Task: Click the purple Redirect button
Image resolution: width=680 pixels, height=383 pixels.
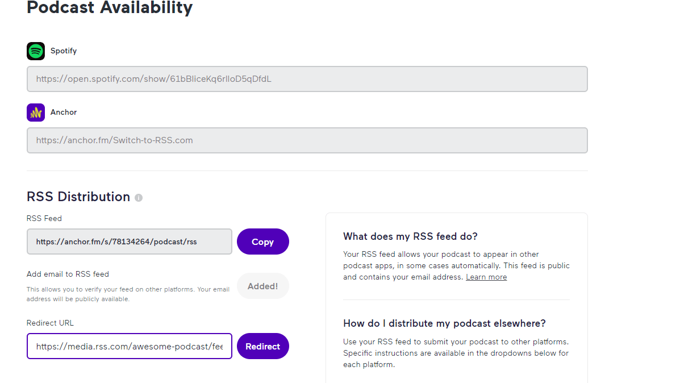Action: click(262, 346)
